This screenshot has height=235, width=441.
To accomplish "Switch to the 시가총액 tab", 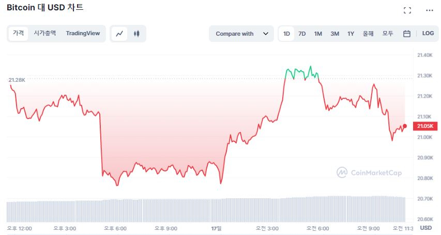I will click(44, 33).
